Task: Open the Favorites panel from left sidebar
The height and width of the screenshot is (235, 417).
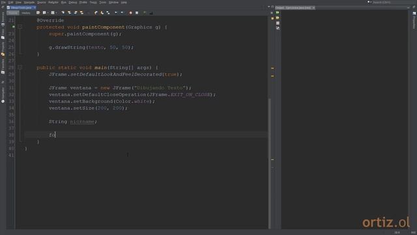Action: click(x=3, y=67)
